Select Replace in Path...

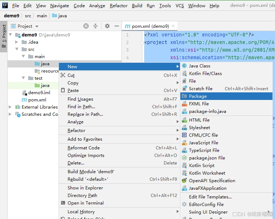point(120,114)
